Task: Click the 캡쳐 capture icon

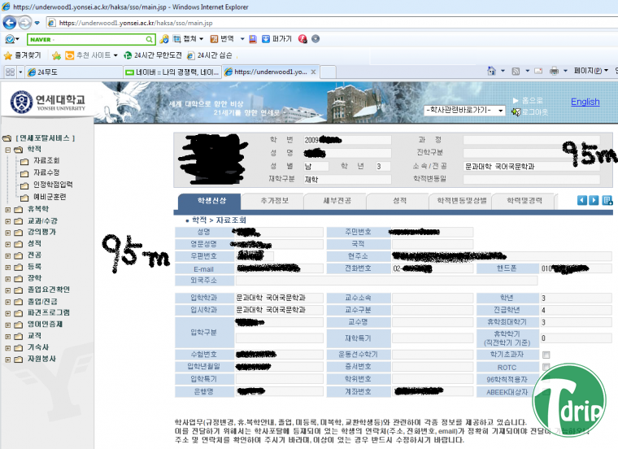Action: [x=177, y=39]
